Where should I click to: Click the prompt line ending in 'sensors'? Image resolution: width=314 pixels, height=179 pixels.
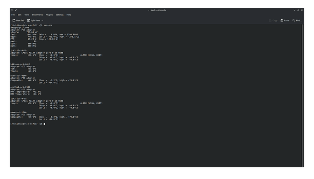[x=31, y=25]
